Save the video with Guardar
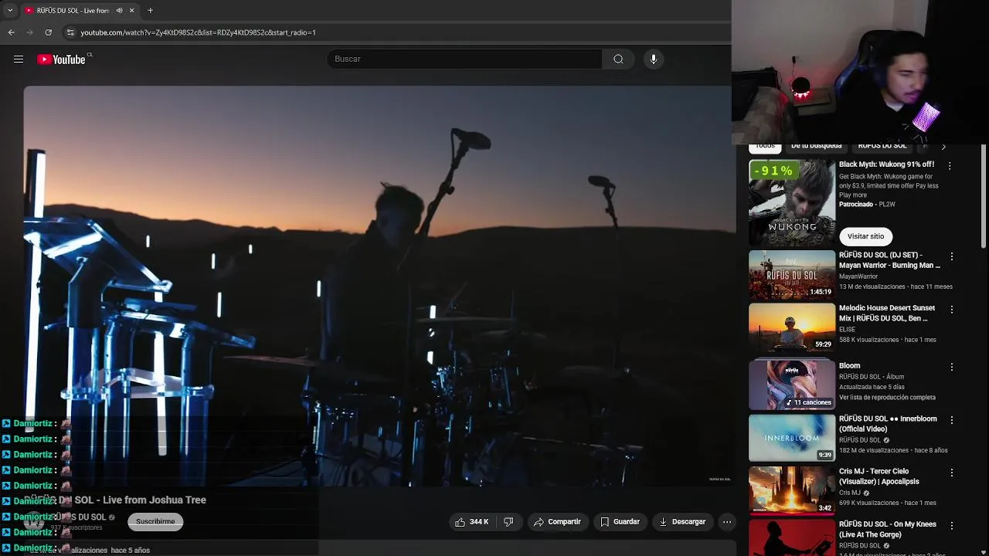The width and height of the screenshot is (989, 556). coord(620,522)
